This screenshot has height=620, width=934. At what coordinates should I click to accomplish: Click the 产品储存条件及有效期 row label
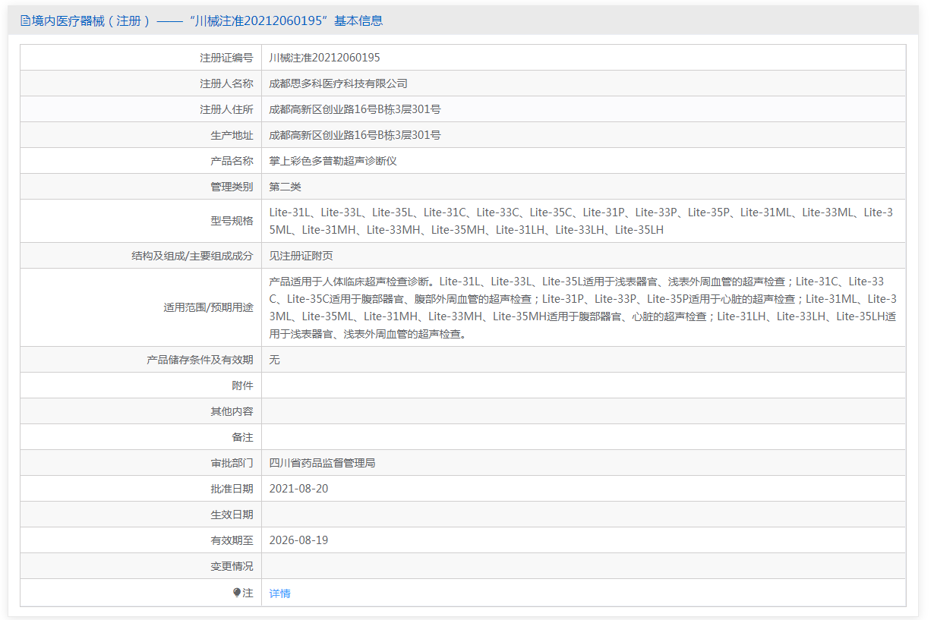click(200, 360)
